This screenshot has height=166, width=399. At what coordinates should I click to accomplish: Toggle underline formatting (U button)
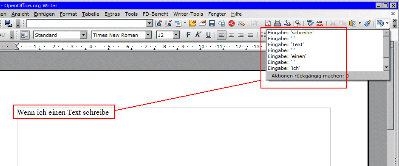[x=208, y=35]
